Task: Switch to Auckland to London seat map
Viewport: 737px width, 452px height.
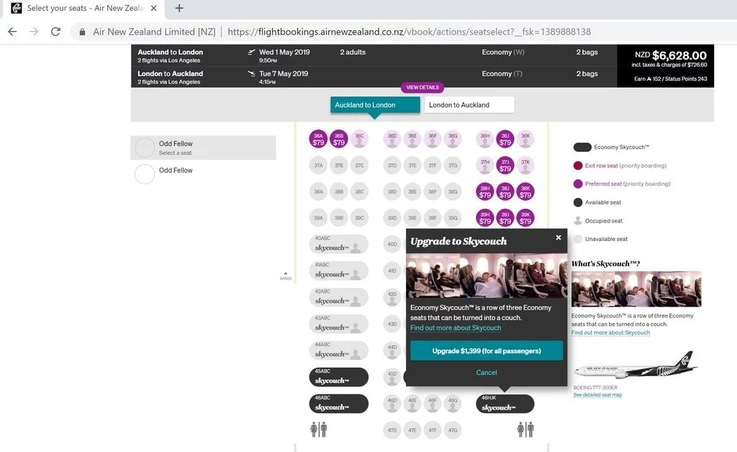Action: (375, 105)
